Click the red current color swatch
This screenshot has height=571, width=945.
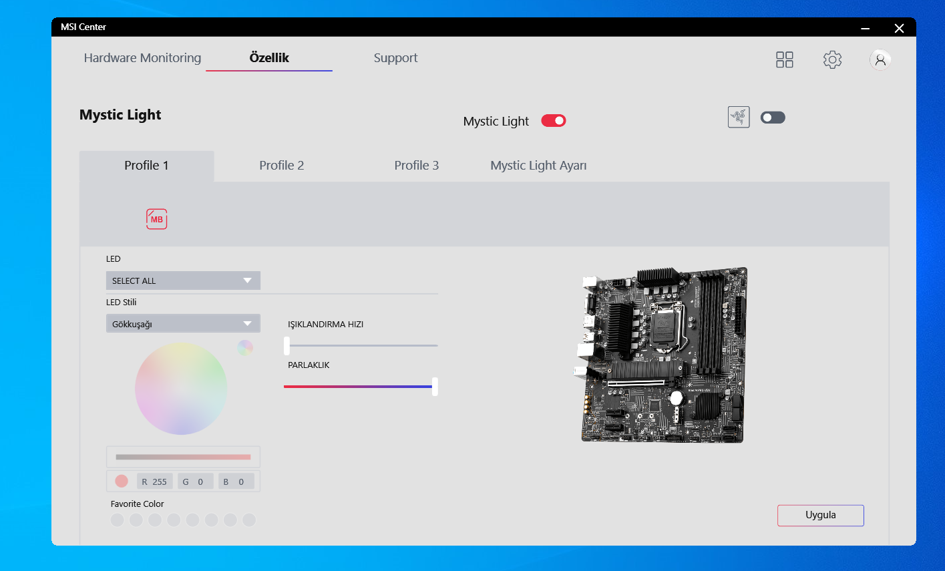122,481
